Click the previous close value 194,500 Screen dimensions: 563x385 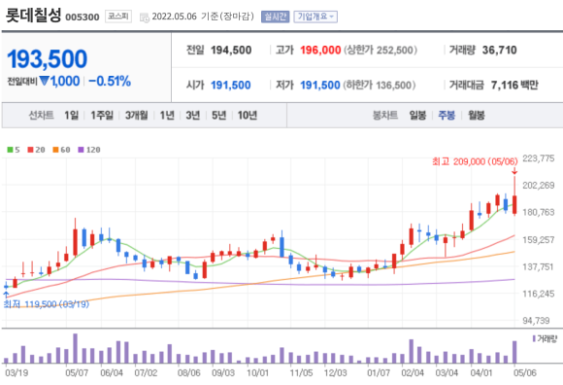(231, 50)
